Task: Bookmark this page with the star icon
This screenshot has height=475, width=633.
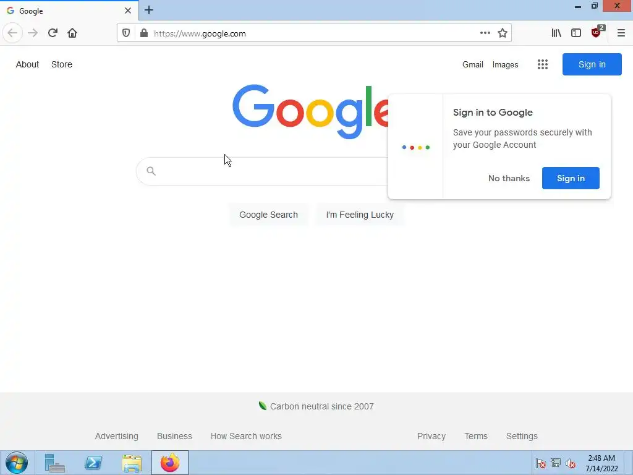Action: coord(502,33)
